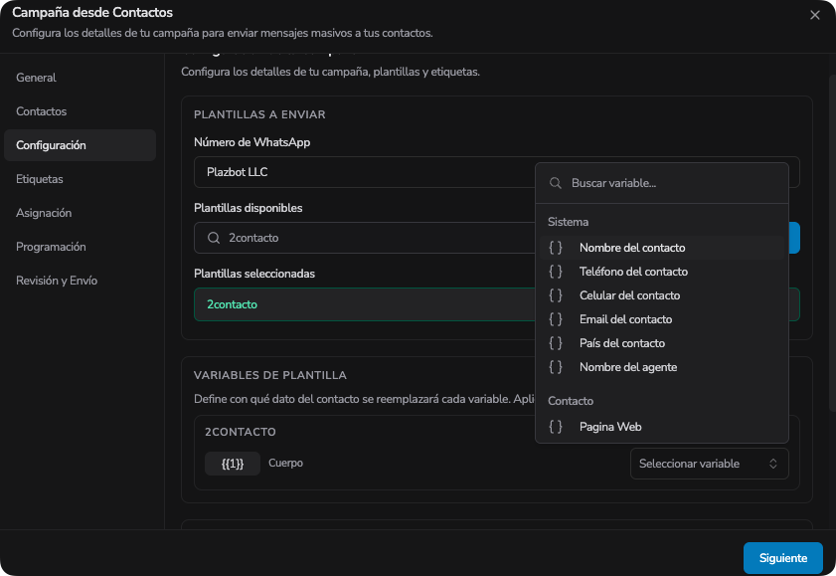Open the Plazbot LLC WhatsApp number selector

pos(365,172)
